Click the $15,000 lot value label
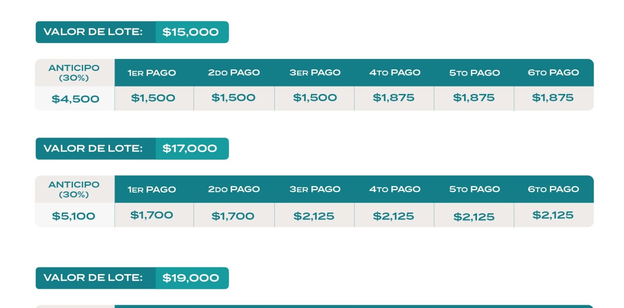This screenshot has width=624, height=308. [191, 32]
